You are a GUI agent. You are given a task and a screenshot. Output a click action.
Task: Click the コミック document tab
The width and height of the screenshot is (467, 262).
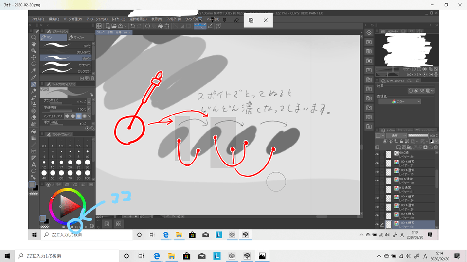click(114, 33)
